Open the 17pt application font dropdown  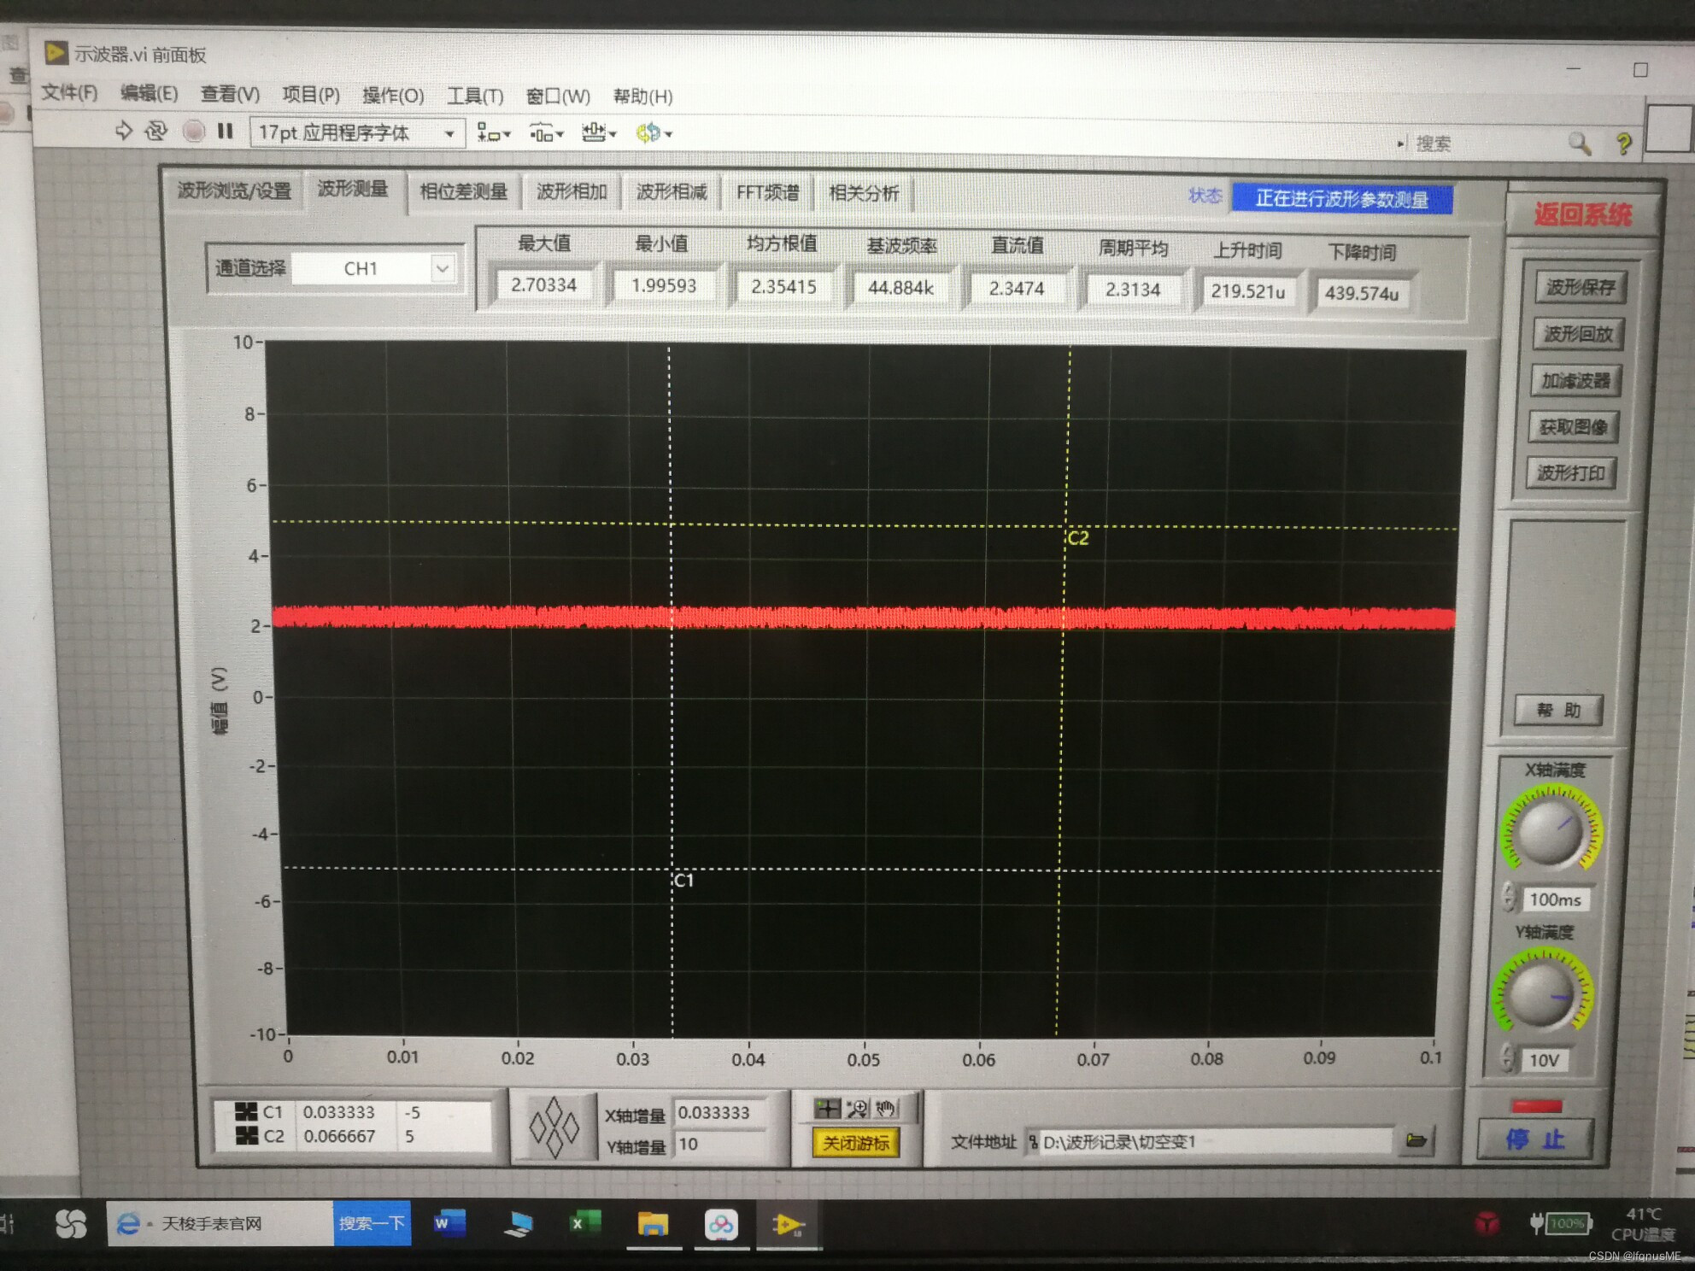(x=357, y=133)
